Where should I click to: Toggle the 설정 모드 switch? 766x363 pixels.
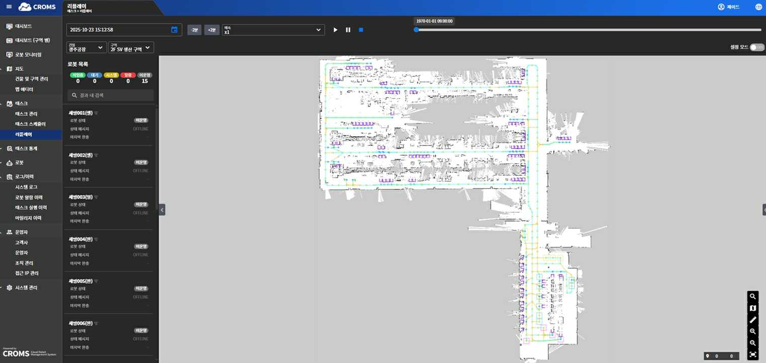756,47
